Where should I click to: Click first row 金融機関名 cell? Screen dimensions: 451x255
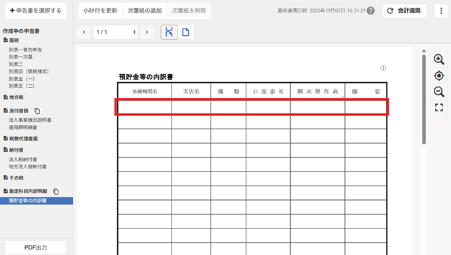(144, 107)
